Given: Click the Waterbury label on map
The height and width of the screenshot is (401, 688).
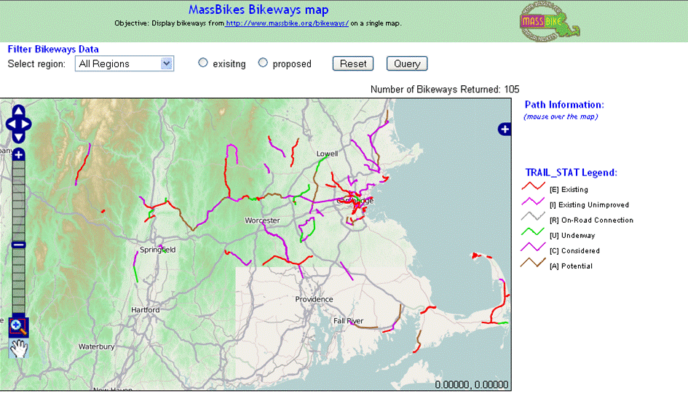Looking at the screenshot, I should pos(97,346).
